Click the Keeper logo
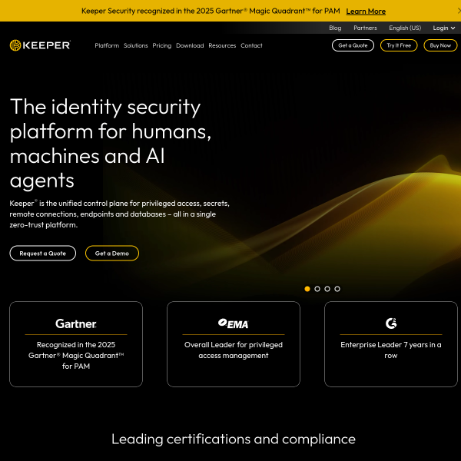The height and width of the screenshot is (461, 461). [x=40, y=45]
